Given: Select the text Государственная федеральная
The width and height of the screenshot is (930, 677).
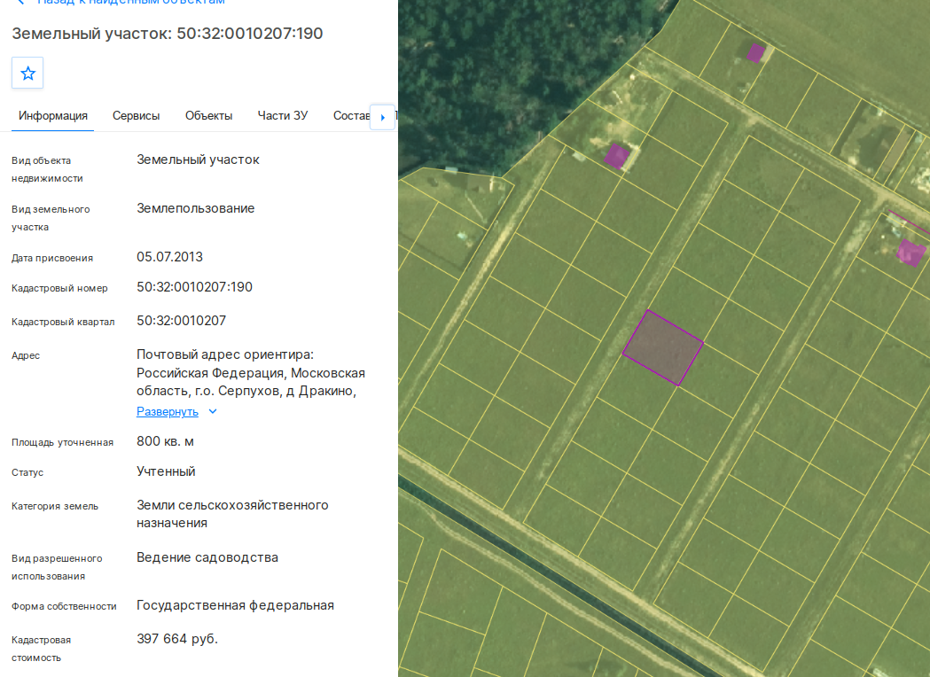Looking at the screenshot, I should [236, 605].
